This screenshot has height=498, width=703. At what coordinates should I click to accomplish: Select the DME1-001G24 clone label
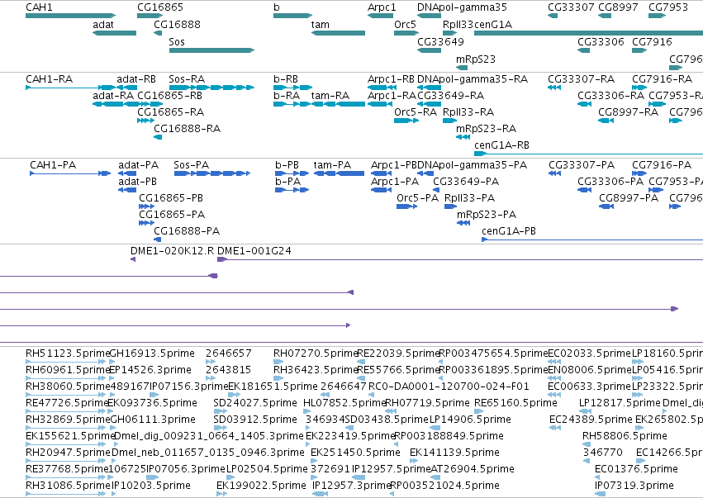point(254,251)
